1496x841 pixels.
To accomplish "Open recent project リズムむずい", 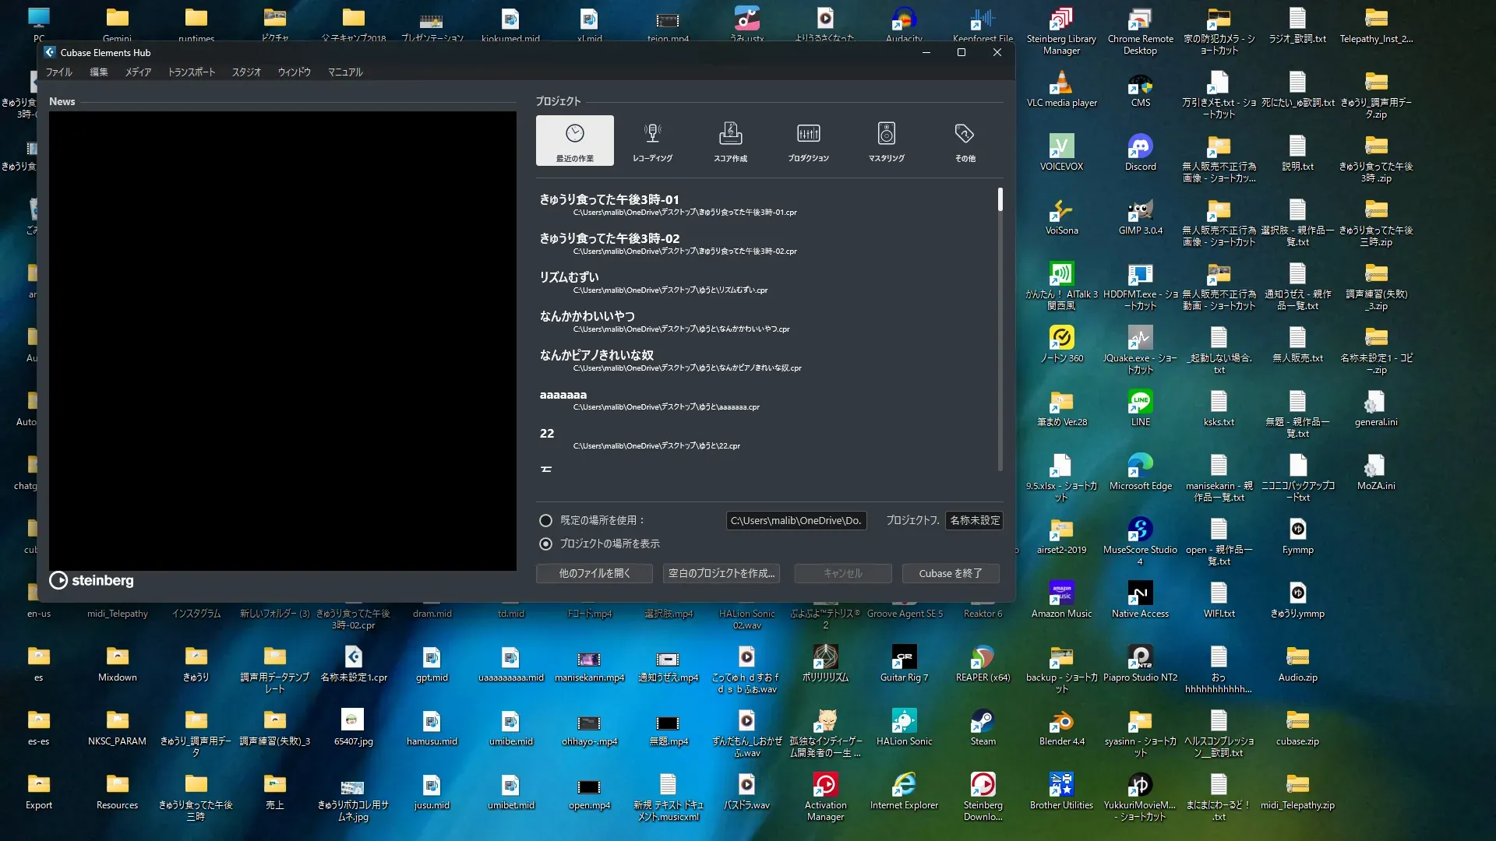I will (x=570, y=277).
